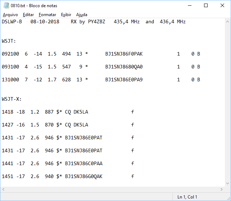Minimize the Bloco de notas window

pos(190,6)
